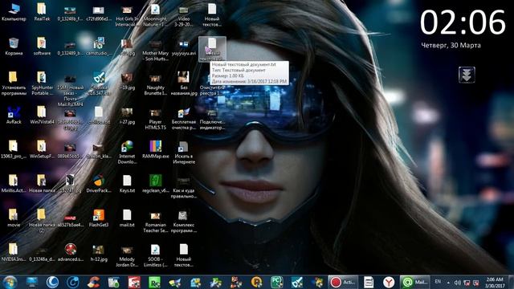Click the EN language indicator

[x=438, y=282]
